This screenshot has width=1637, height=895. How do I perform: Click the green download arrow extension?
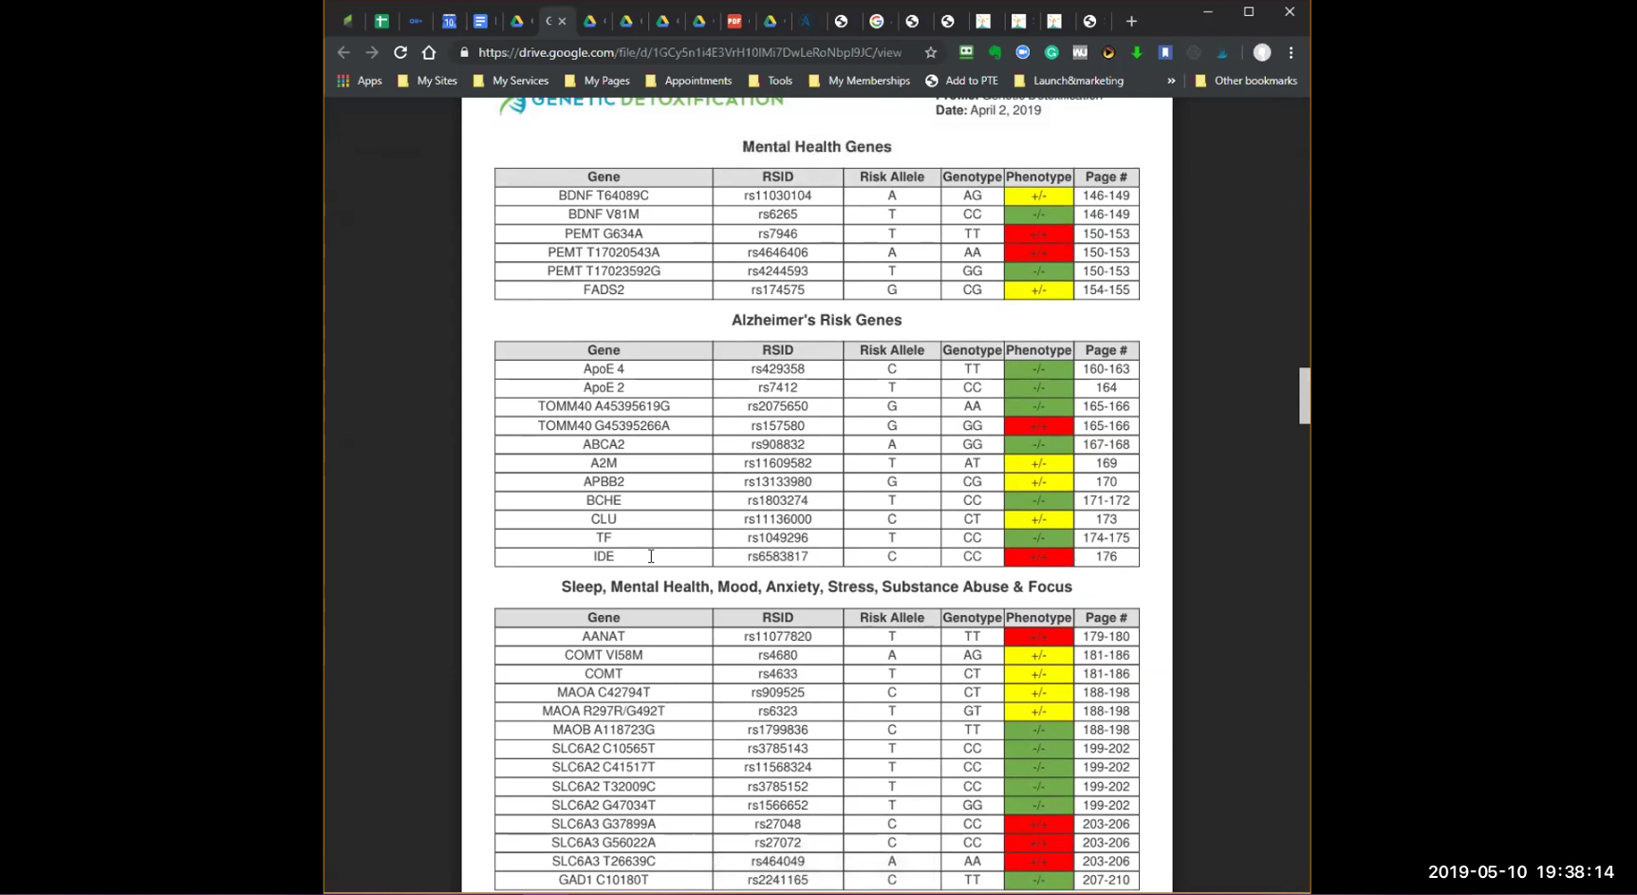[1137, 53]
